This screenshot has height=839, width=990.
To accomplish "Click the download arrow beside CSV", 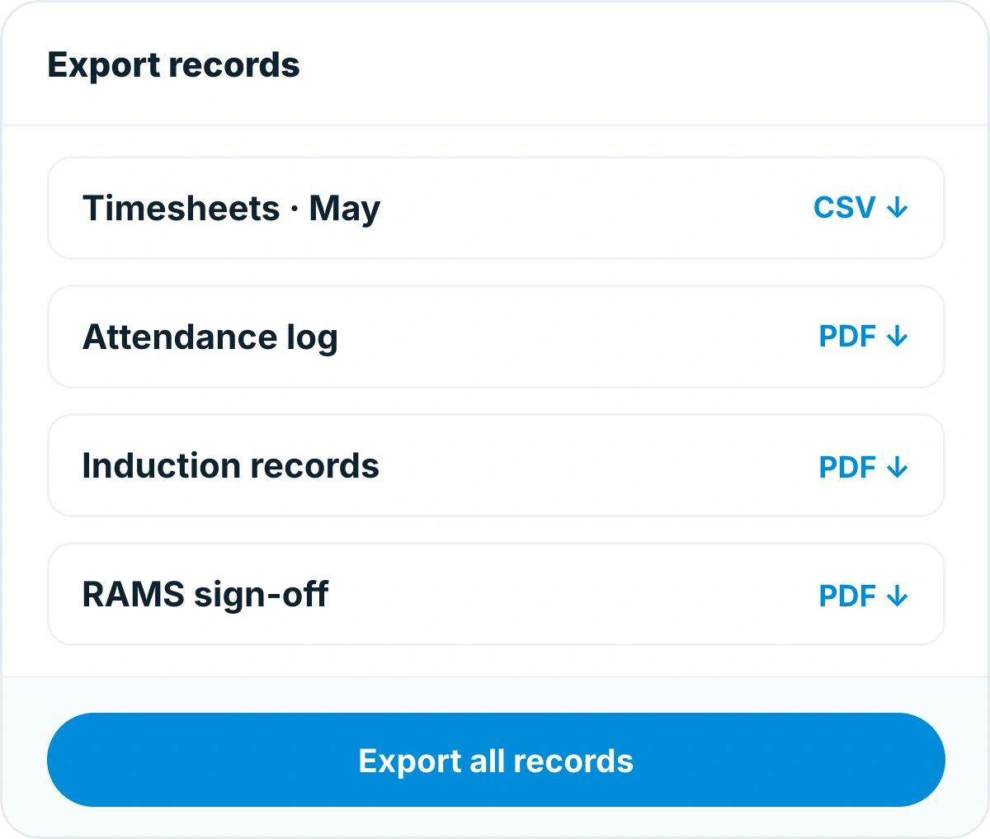I will (x=897, y=208).
